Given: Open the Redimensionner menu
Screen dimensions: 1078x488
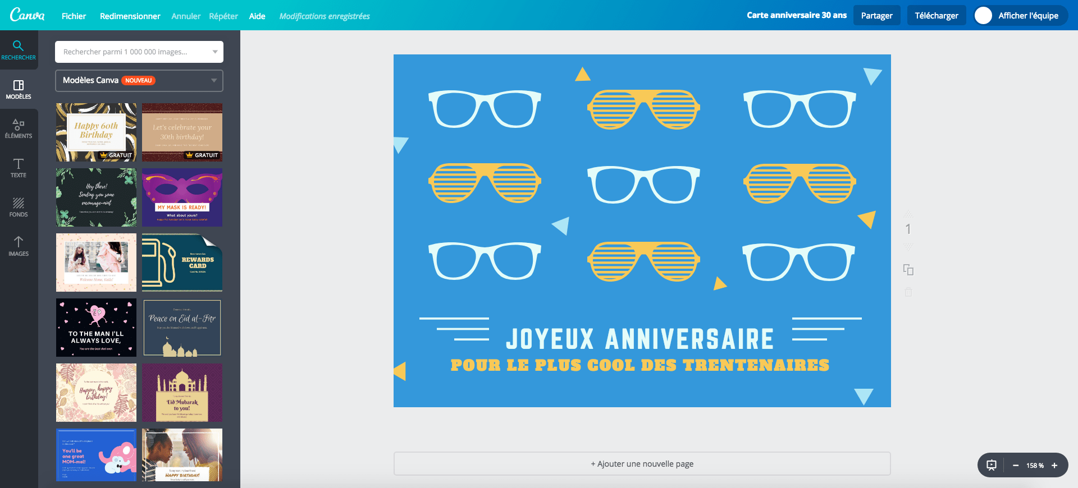Looking at the screenshot, I should [130, 16].
